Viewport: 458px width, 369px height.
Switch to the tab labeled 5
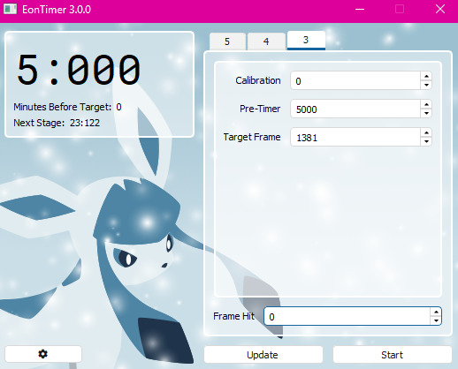[x=227, y=41]
